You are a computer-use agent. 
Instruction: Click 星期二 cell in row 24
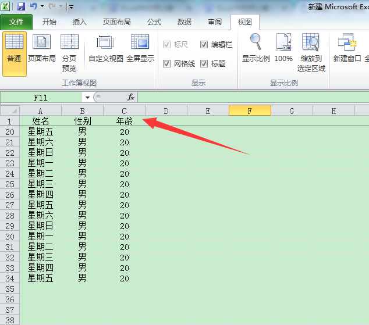[41, 174]
